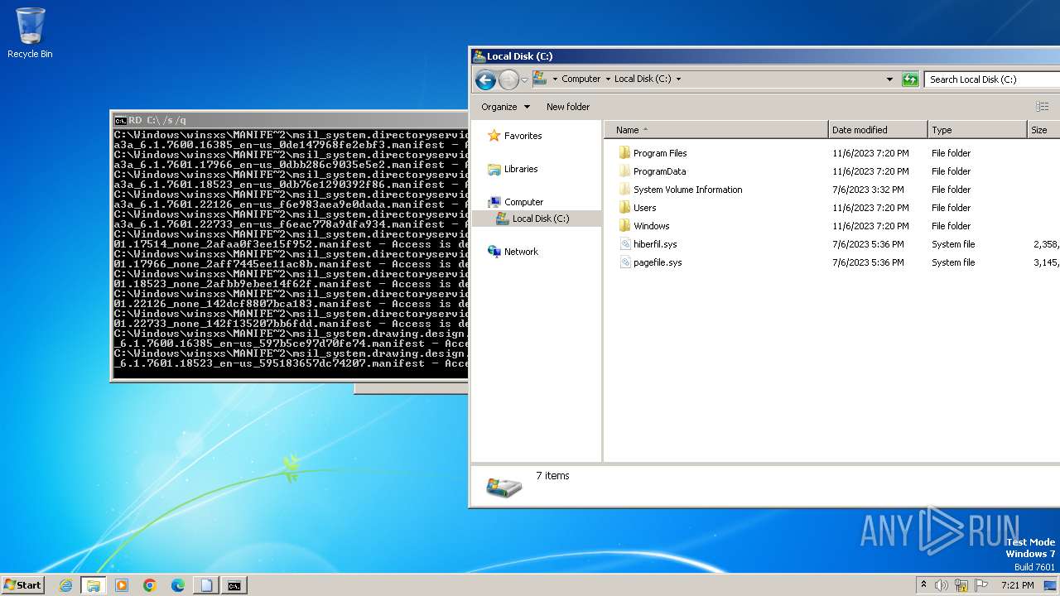Expand the arrow after Computer in address bar
This screenshot has width=1060, height=596.
point(607,79)
